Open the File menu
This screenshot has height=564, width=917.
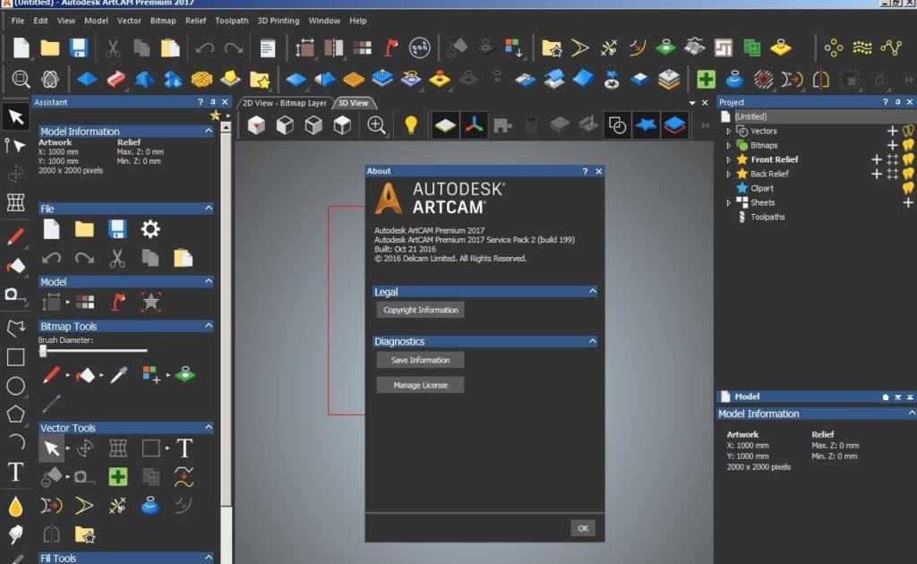[x=18, y=21]
